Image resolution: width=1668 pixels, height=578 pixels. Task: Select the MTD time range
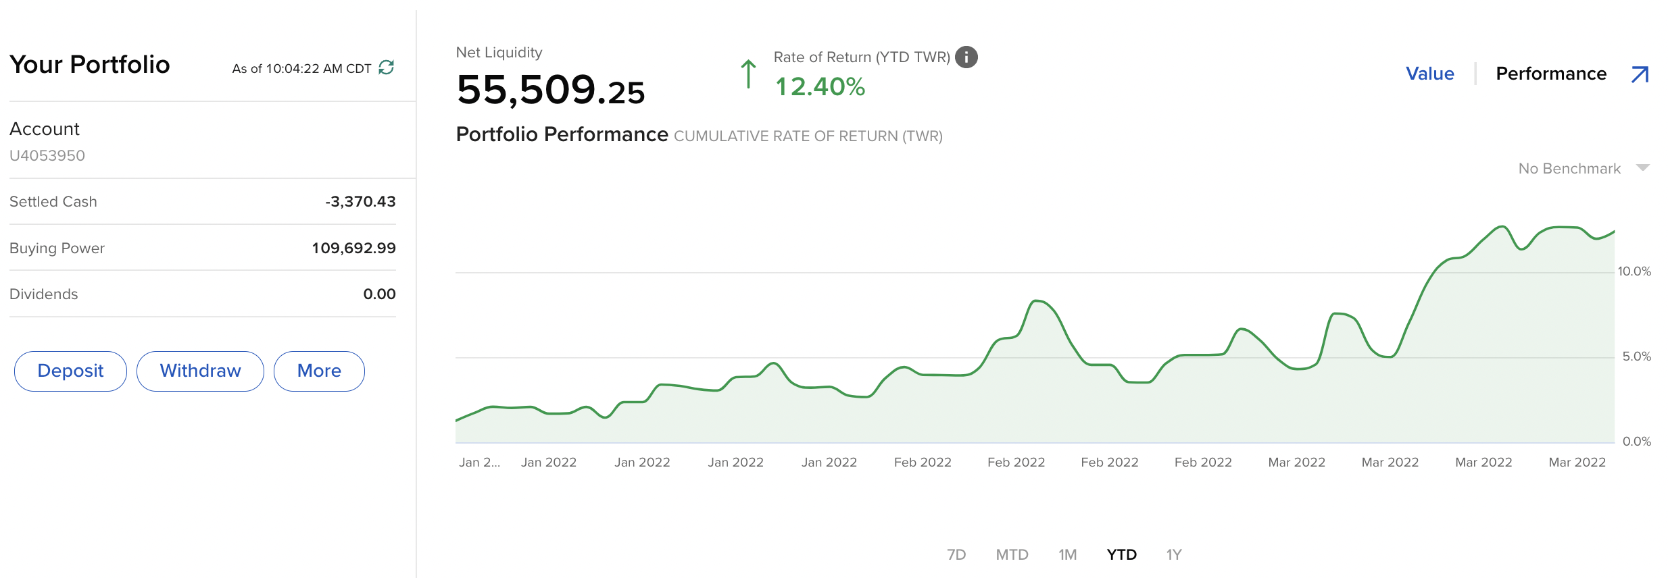(1012, 554)
